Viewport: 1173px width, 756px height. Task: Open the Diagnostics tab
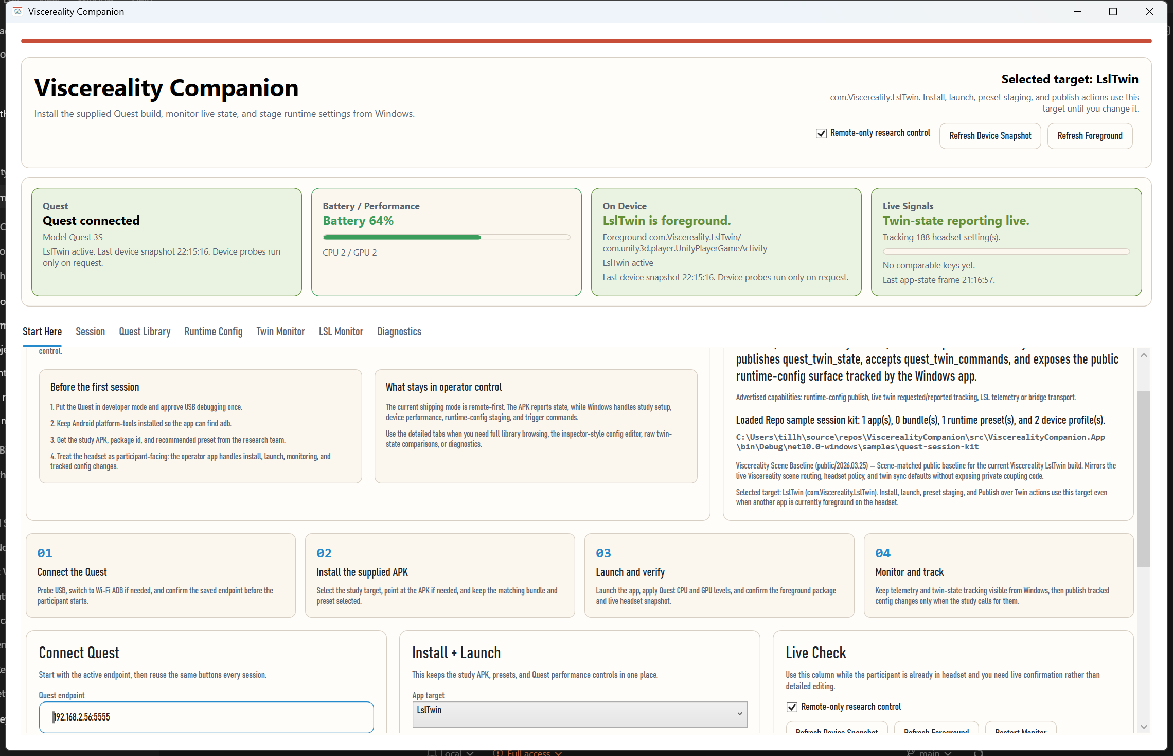pos(399,332)
